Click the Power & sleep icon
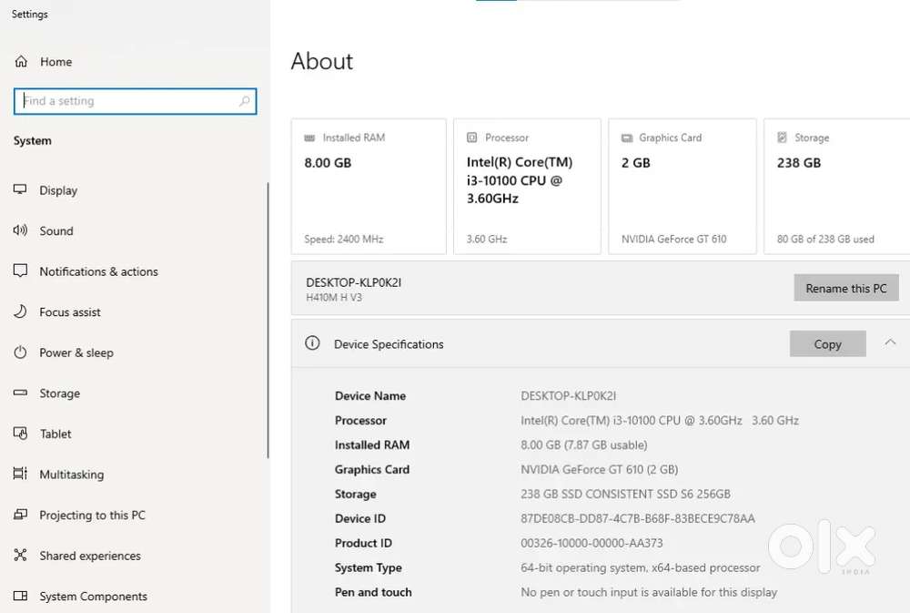 (21, 352)
